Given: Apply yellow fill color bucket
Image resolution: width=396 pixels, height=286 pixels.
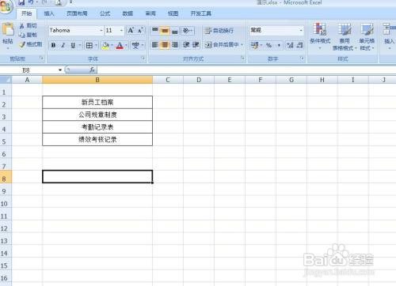Looking at the screenshot, I should (105, 45).
